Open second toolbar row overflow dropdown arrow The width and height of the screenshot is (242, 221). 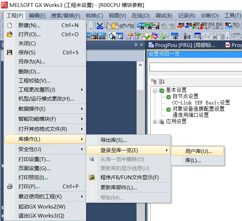(227, 38)
